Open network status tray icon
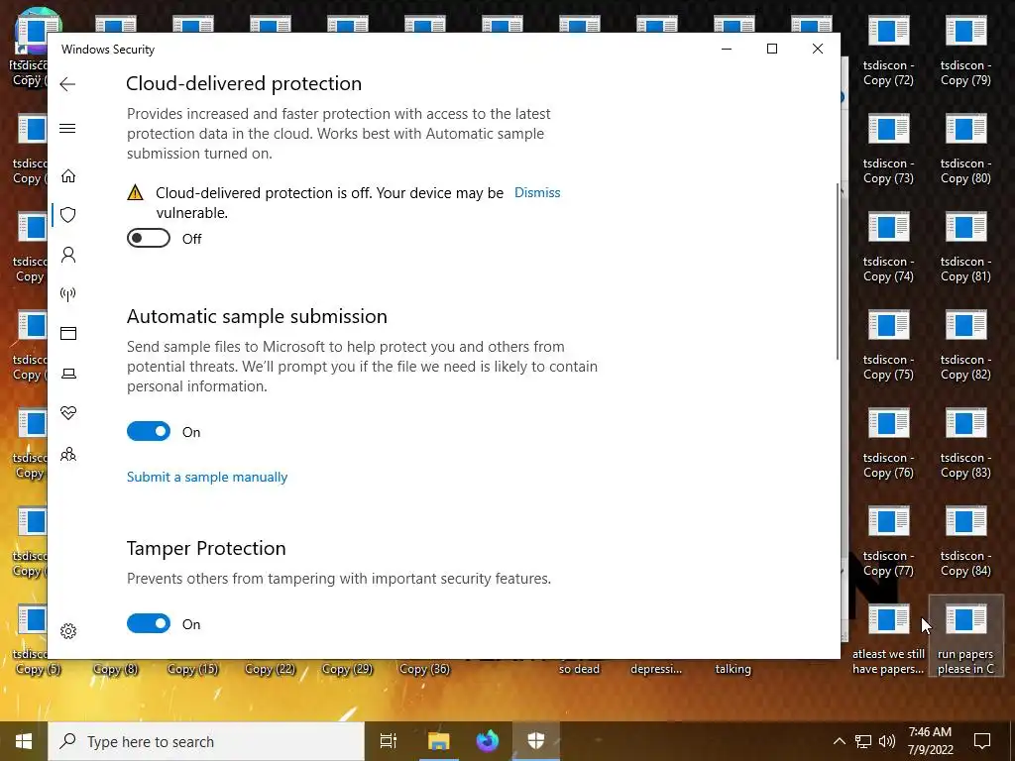 (x=863, y=741)
